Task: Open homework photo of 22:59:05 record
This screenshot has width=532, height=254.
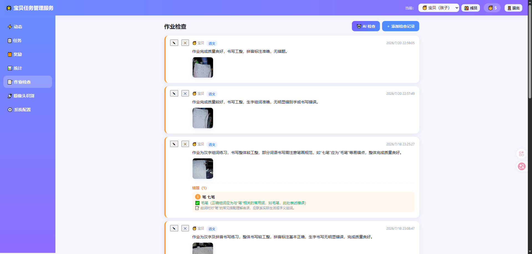Action: (x=203, y=67)
